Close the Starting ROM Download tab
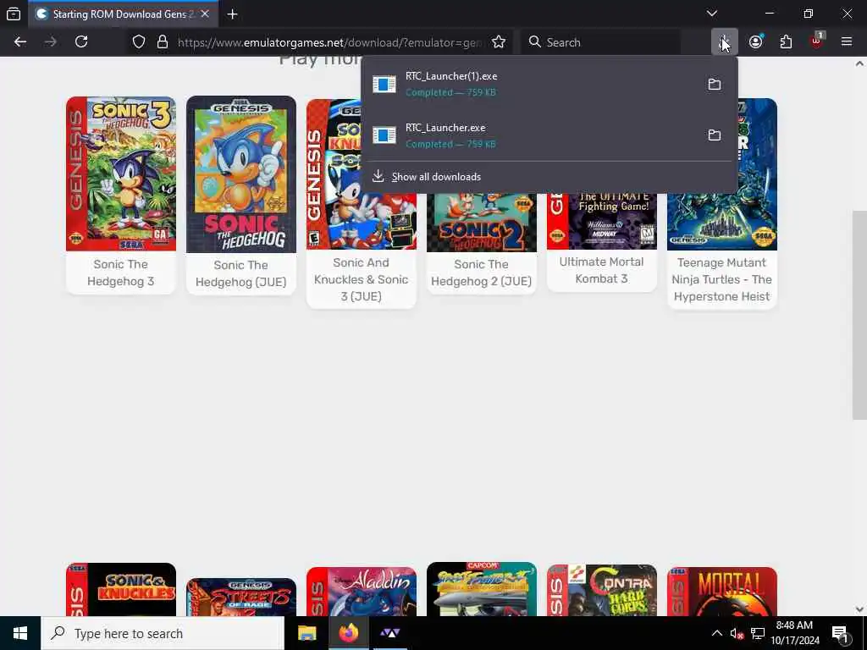 (x=205, y=14)
